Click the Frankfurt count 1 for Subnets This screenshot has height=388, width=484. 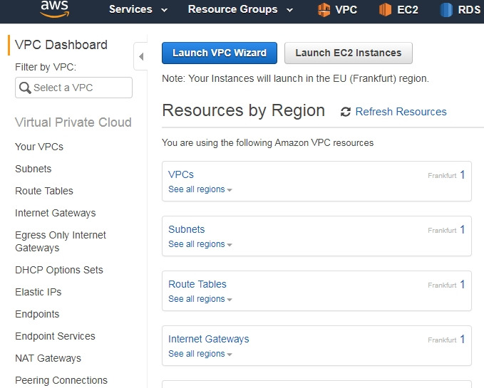463,229
